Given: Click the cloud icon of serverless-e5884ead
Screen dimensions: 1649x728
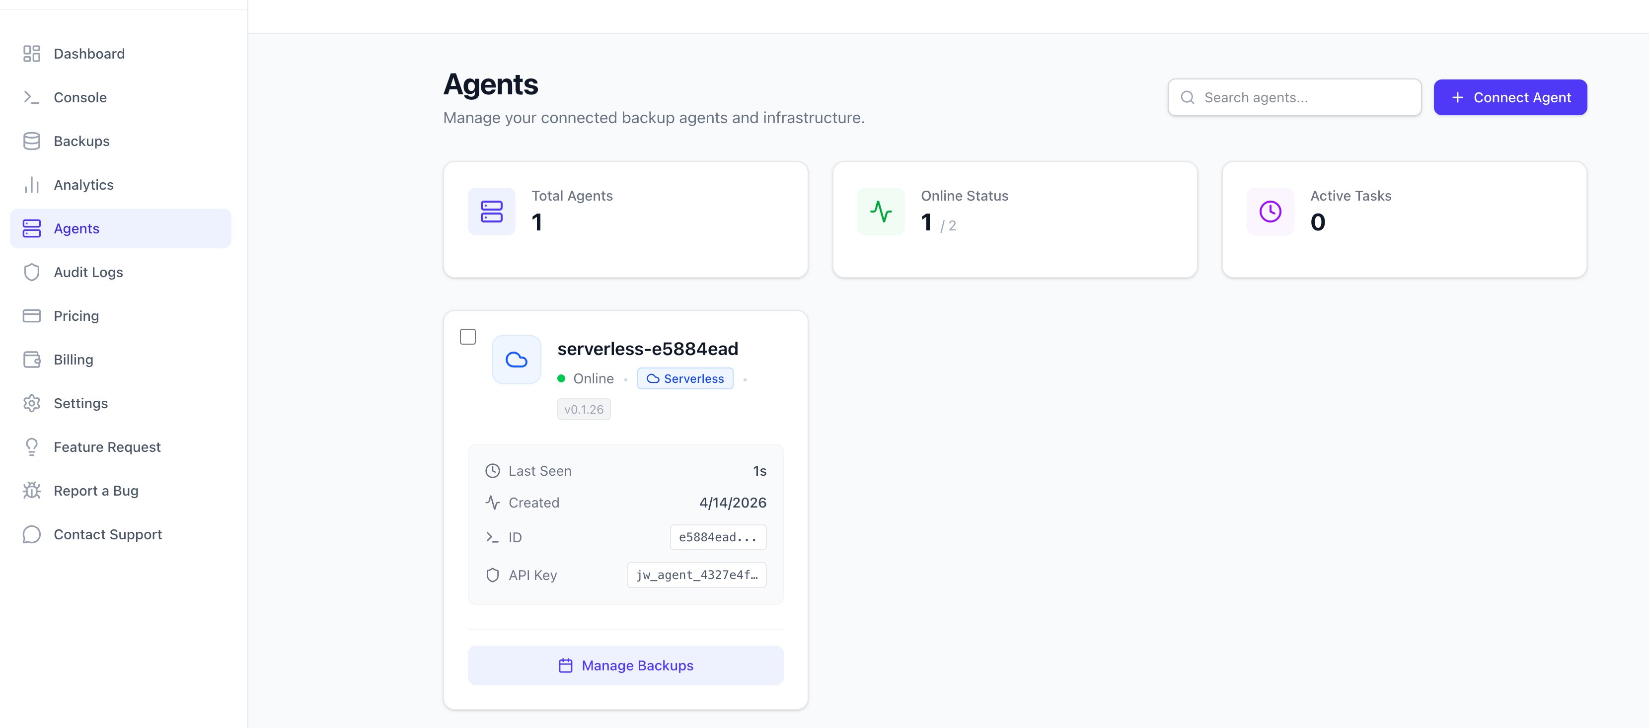Looking at the screenshot, I should 516,360.
